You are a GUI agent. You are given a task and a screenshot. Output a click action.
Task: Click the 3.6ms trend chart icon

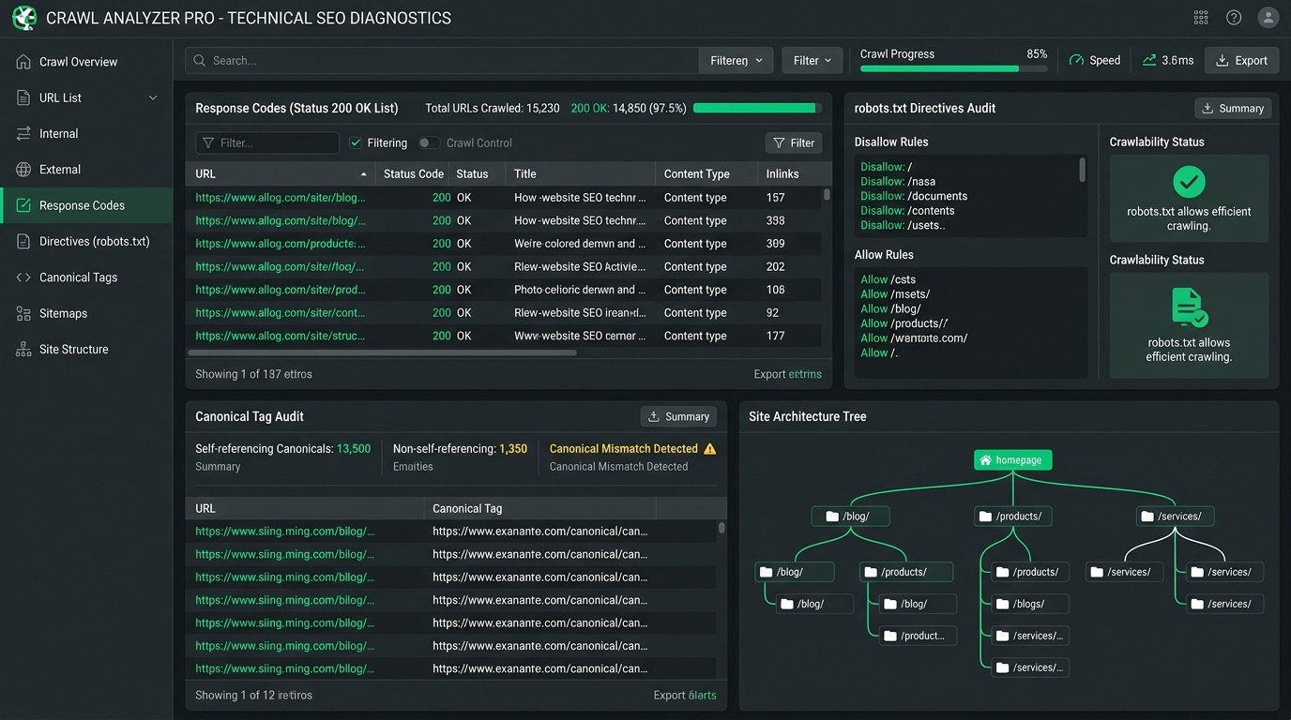click(1149, 60)
